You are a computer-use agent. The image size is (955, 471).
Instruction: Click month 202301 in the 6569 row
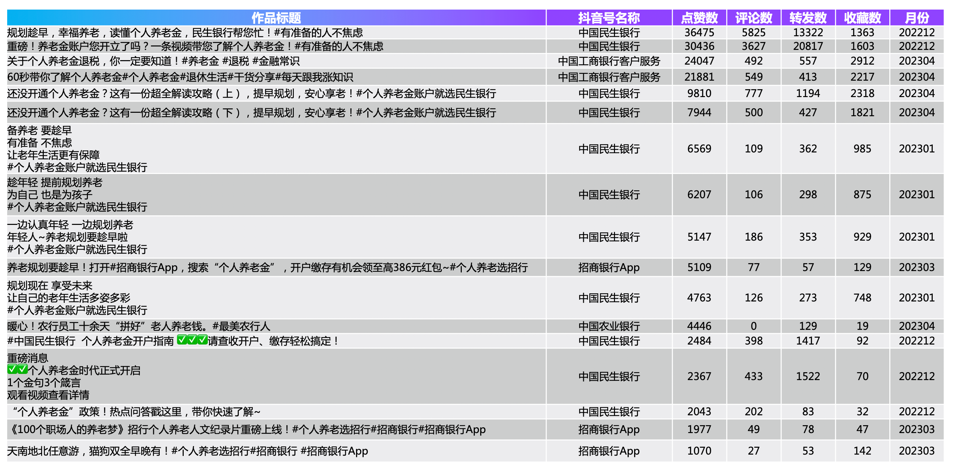(917, 149)
